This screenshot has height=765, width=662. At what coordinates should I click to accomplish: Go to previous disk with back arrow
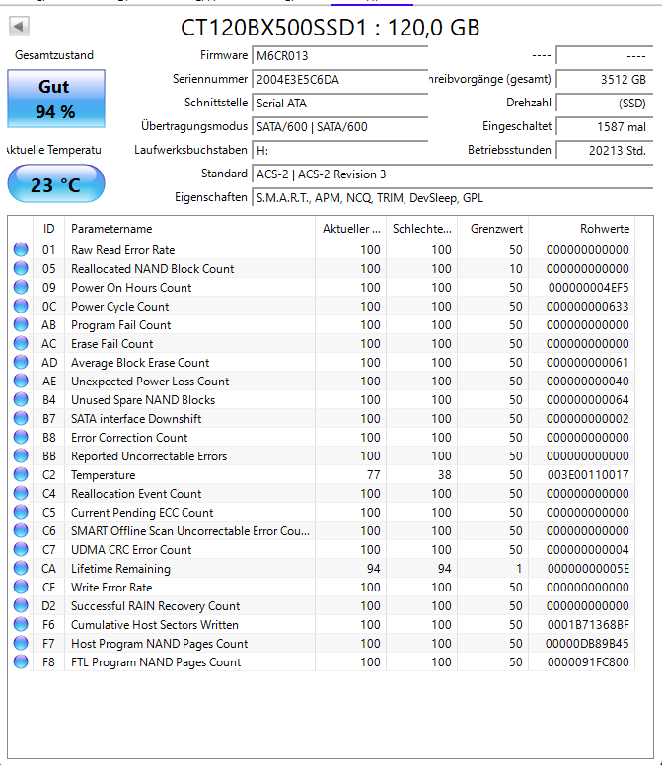pos(19,26)
